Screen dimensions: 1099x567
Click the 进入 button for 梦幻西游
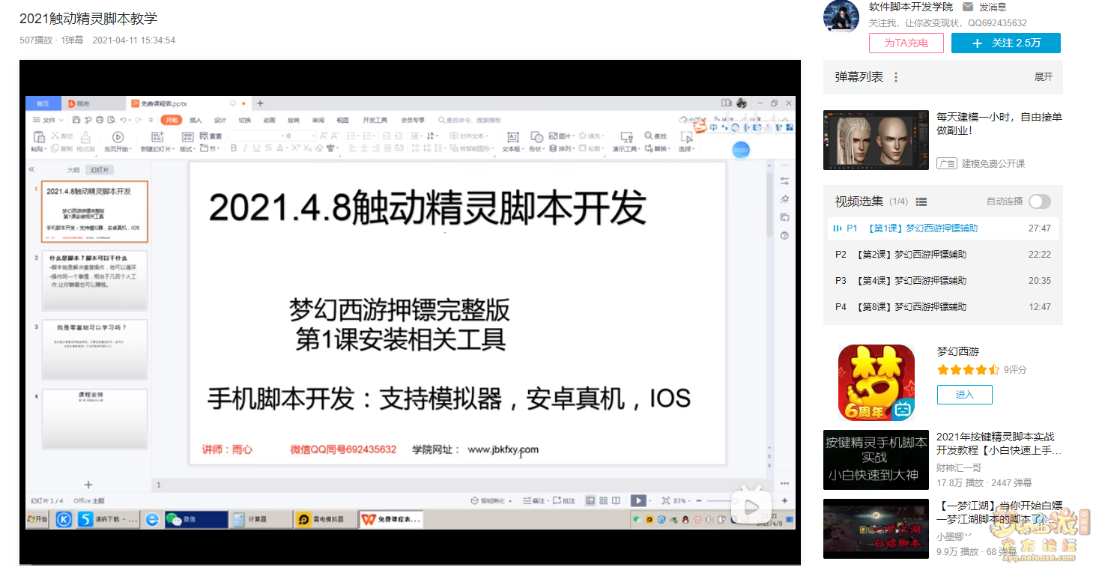click(964, 395)
